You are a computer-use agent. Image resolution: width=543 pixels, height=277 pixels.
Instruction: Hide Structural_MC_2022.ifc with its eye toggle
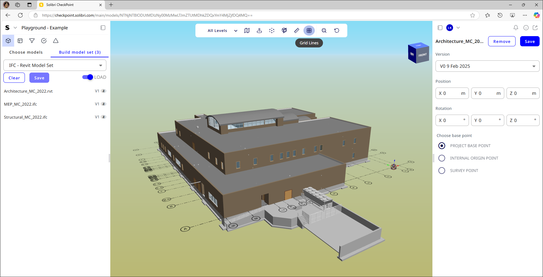(104, 117)
